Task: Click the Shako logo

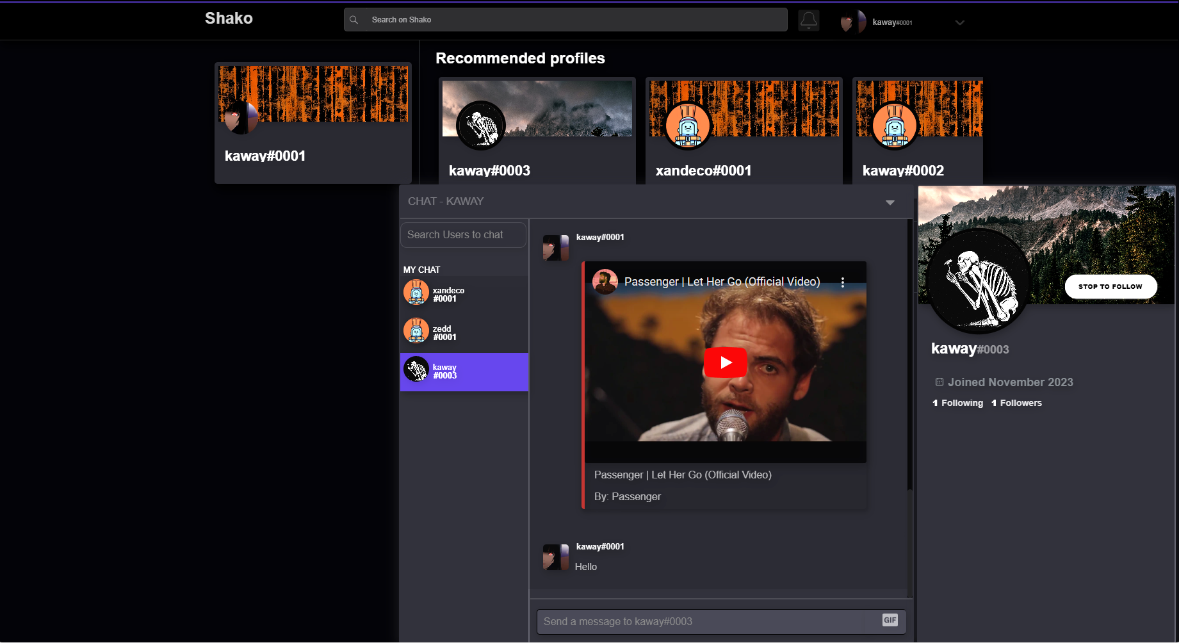Action: click(229, 18)
